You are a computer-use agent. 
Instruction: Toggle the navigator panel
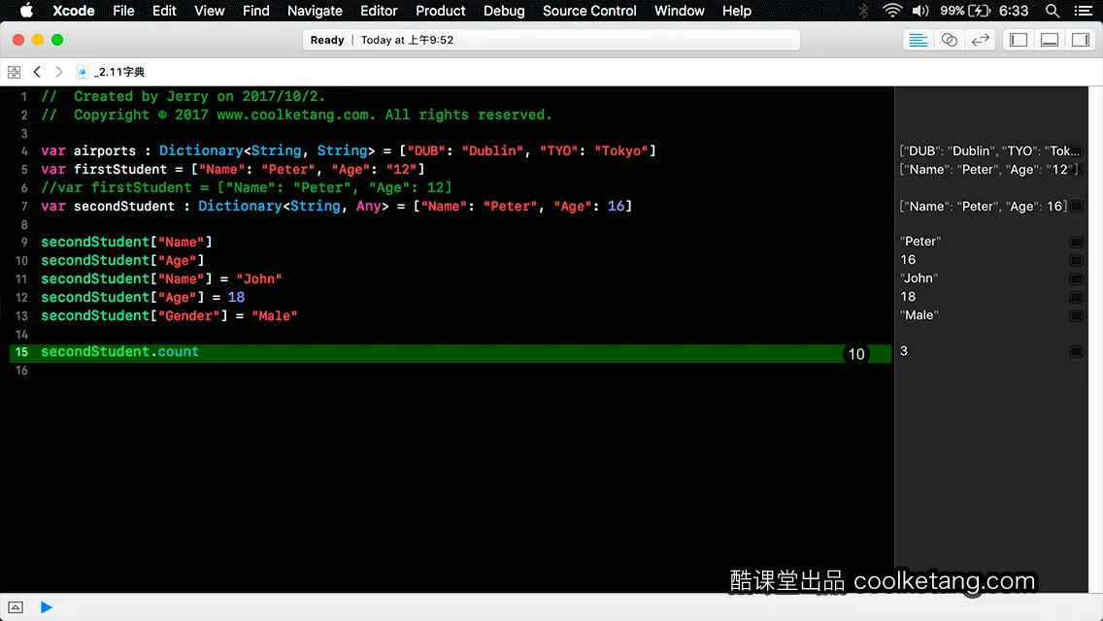(x=1019, y=40)
